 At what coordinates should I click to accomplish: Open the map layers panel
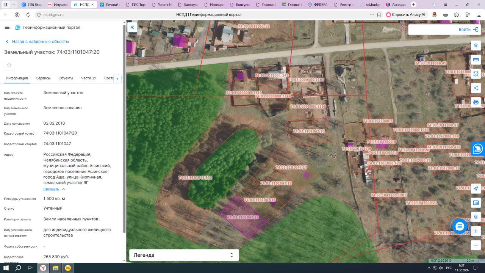[x=476, y=45]
